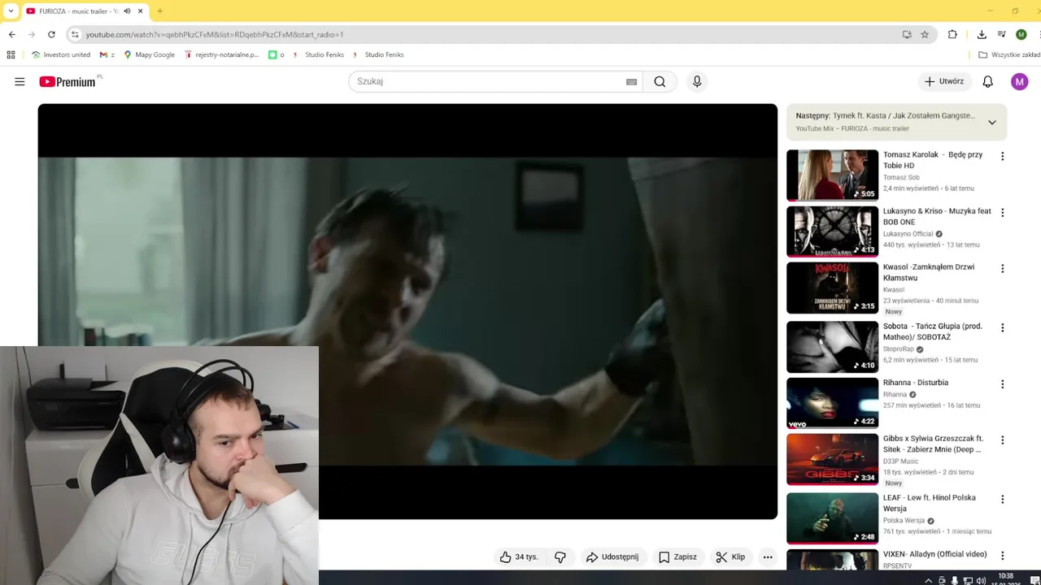This screenshot has width=1041, height=585.
Task: Open the media controls icon in browser toolbar
Action: pyautogui.click(x=1001, y=34)
